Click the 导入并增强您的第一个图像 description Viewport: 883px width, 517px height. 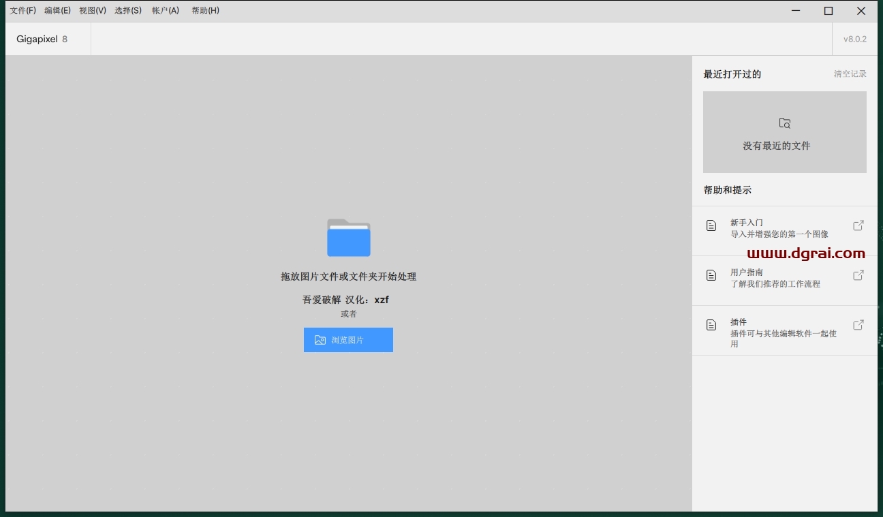click(779, 234)
